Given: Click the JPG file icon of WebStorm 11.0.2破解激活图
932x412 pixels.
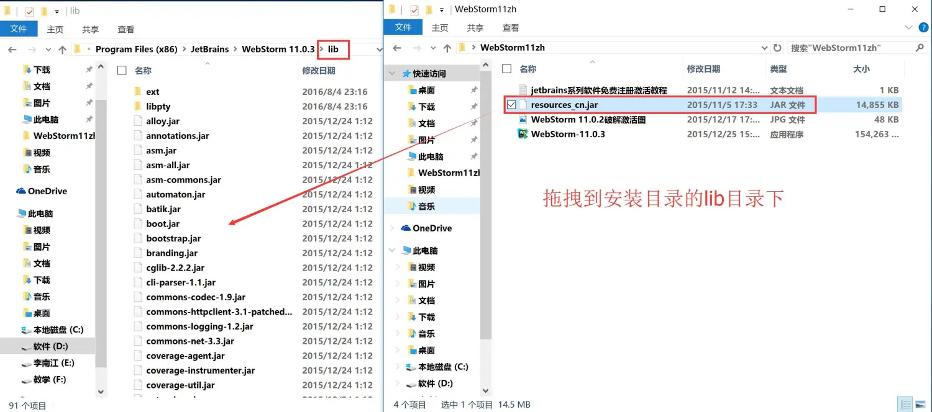Looking at the screenshot, I should [523, 120].
